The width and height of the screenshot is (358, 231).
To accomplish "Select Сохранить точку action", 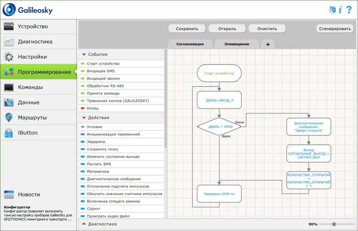I will coord(121,149).
